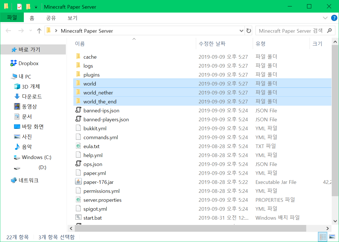This screenshot has height=242, width=339.
Task: Open the 홈 ribbon tab
Action: pyautogui.click(x=32, y=18)
